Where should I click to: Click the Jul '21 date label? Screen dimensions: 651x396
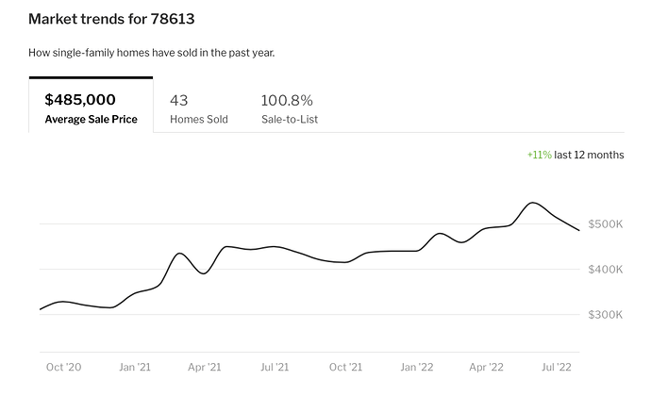275,367
